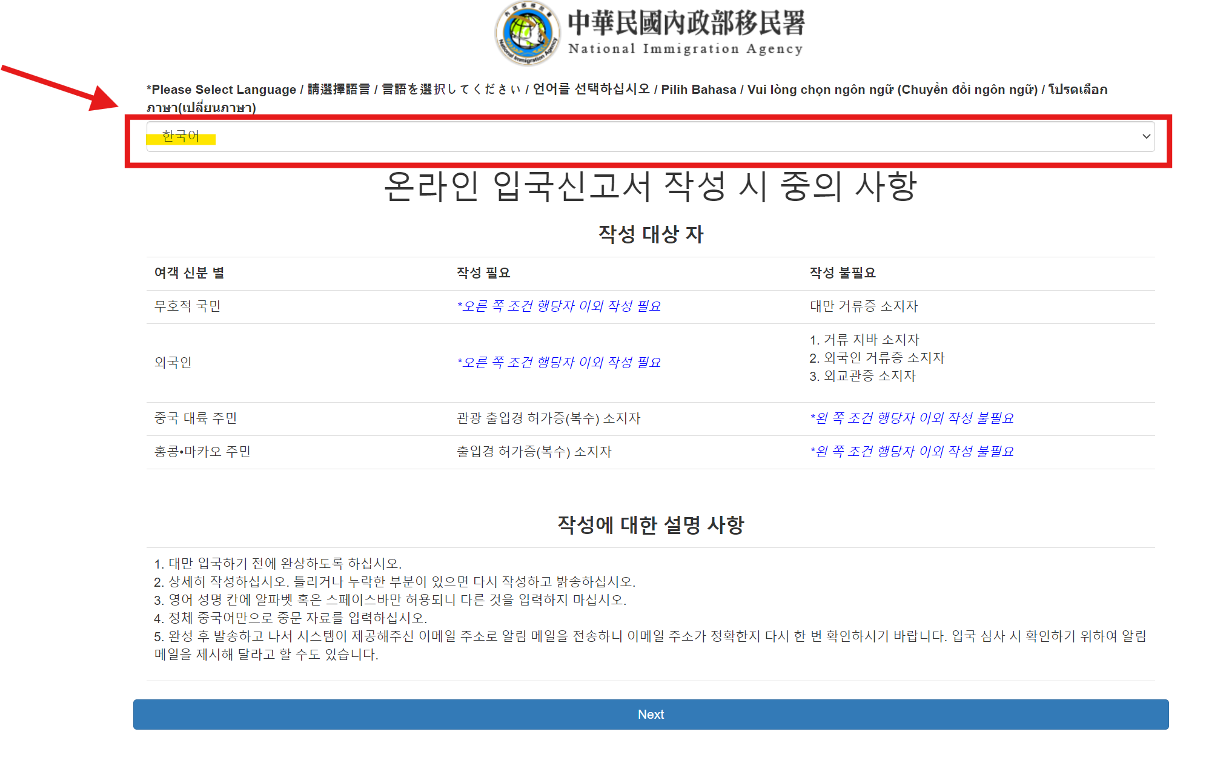The height and width of the screenshot is (769, 1206).
Task: Click the dropdown chevron arrow at the right end
Action: (1145, 137)
